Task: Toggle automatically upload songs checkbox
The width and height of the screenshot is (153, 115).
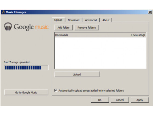Action: (56, 91)
